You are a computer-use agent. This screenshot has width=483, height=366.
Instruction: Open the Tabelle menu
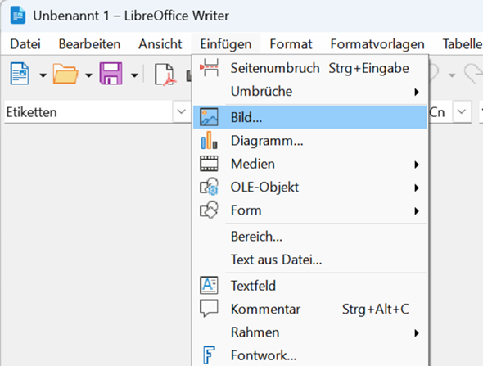(x=462, y=44)
